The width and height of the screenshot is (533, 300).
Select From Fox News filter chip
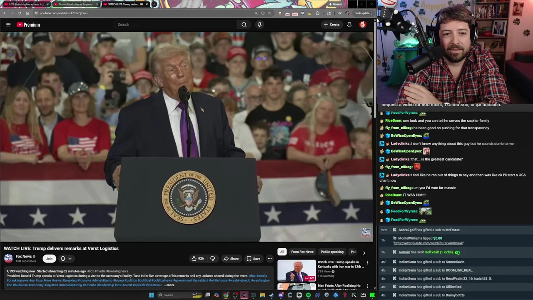pos(302,252)
